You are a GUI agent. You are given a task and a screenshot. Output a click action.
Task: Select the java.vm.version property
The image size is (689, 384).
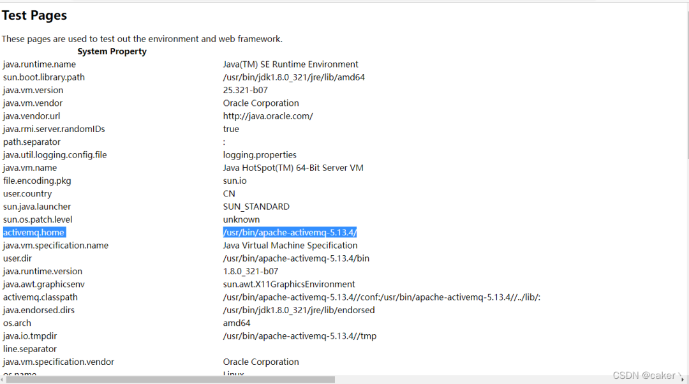pos(33,90)
